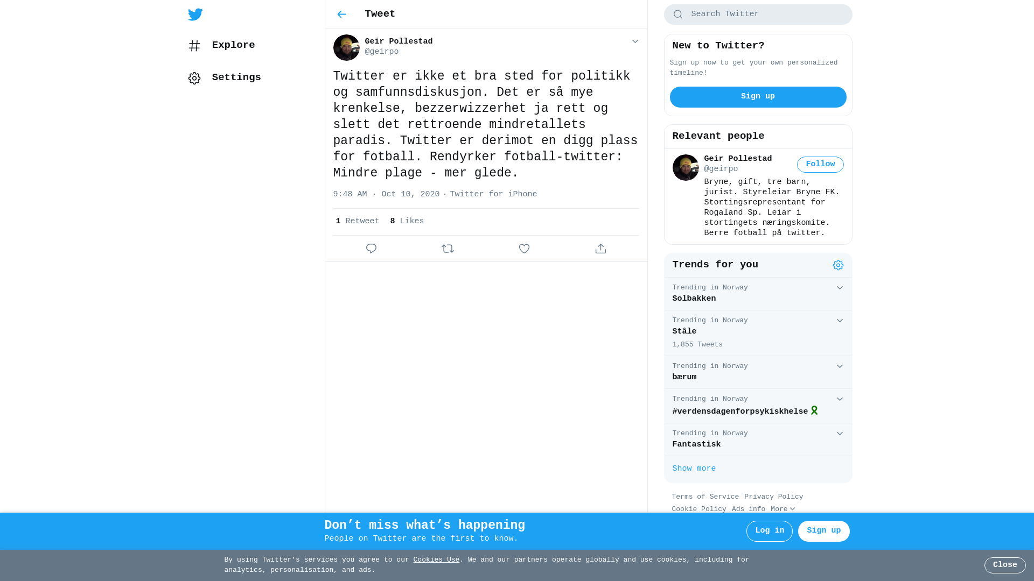
Task: Share the tweet using share icon
Action: tap(600, 249)
